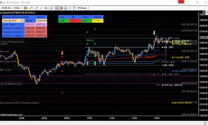Click the Bulls Gate, Y-Close label
Screen dimensions: 208x125
[9, 62]
